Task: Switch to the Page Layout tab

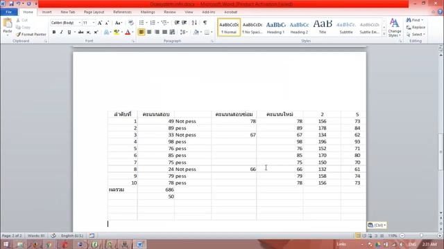Action: pyautogui.click(x=94, y=12)
